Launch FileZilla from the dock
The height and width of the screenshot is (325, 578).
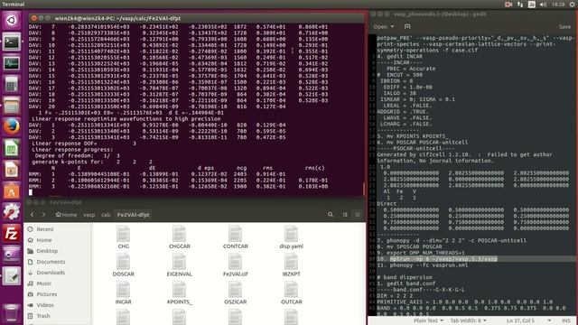[12, 234]
